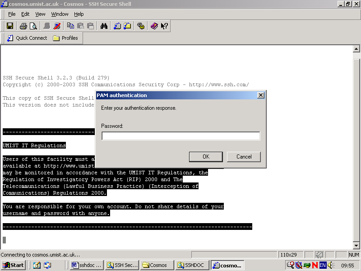Click the Find binoculars icon
The width and height of the screenshot is (361, 271).
[x=104, y=26]
